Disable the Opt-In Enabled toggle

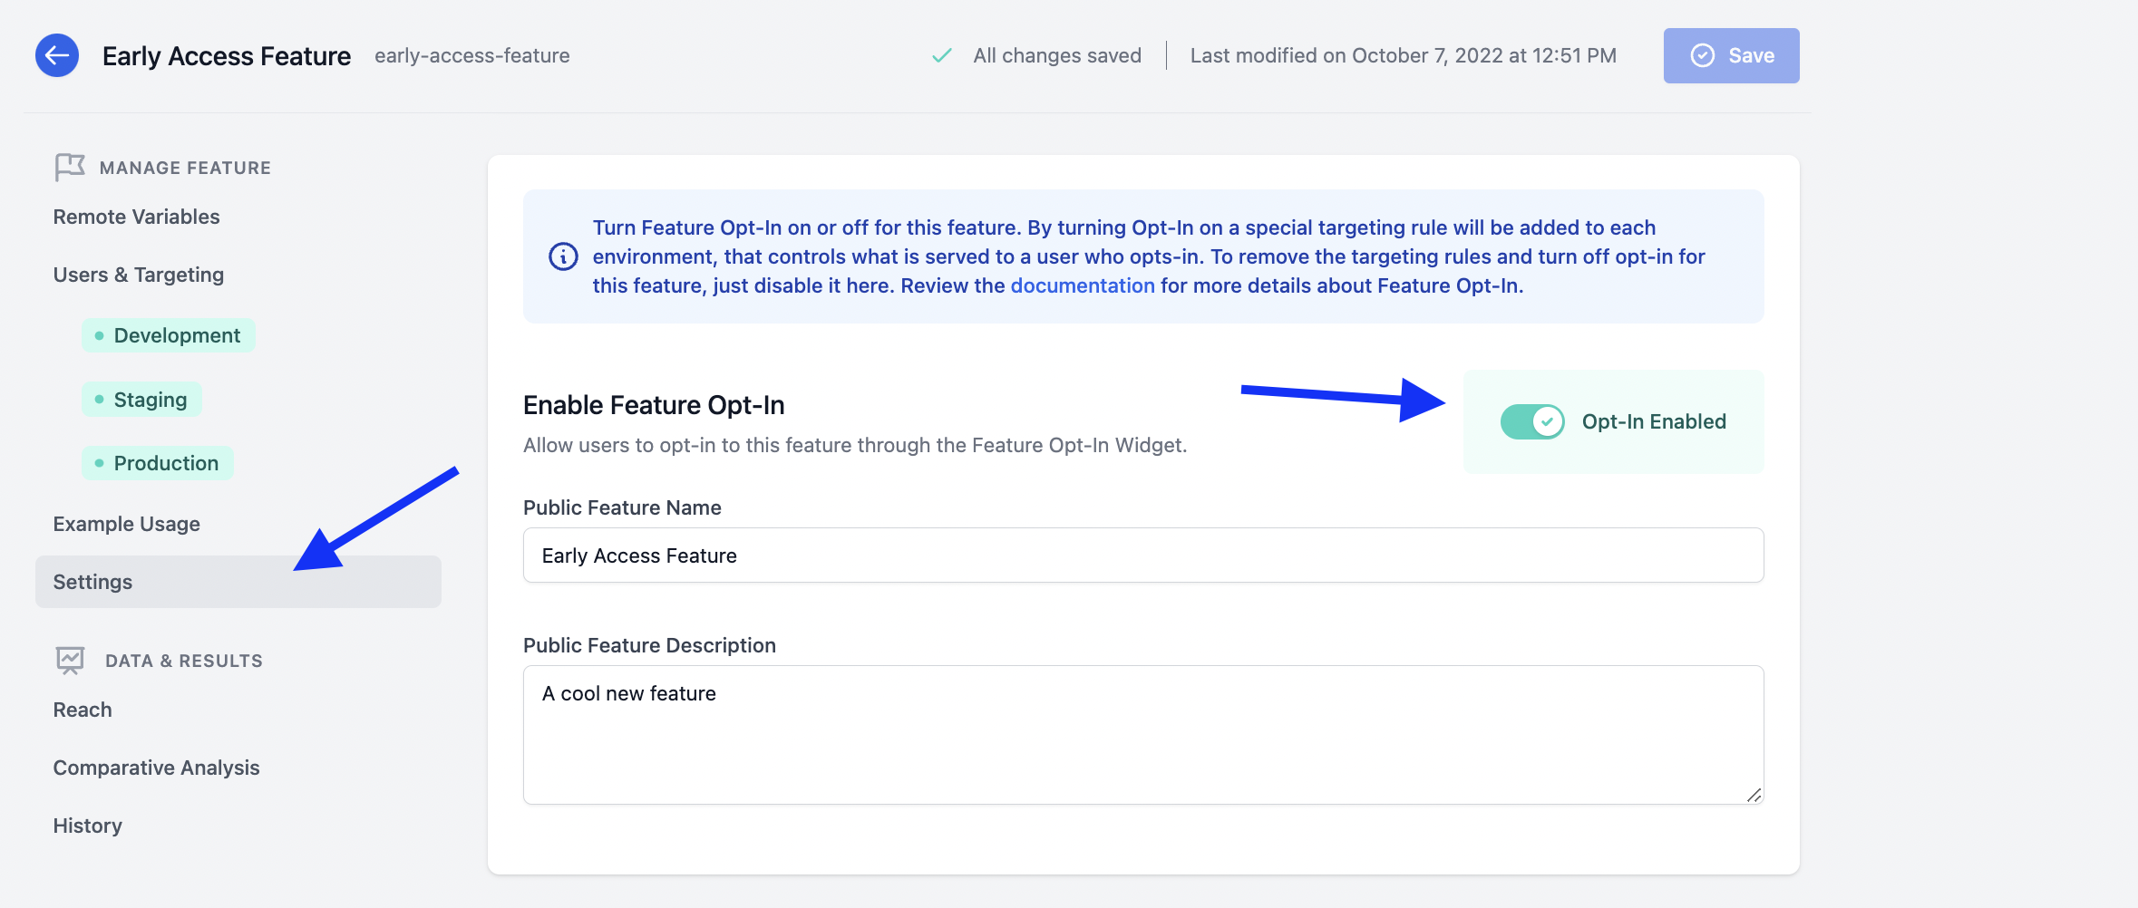point(1532,421)
